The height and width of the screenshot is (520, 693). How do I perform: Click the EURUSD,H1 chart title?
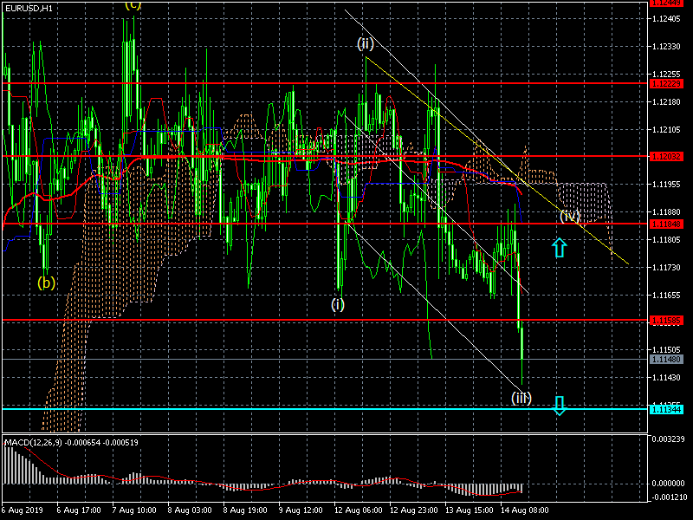point(28,8)
